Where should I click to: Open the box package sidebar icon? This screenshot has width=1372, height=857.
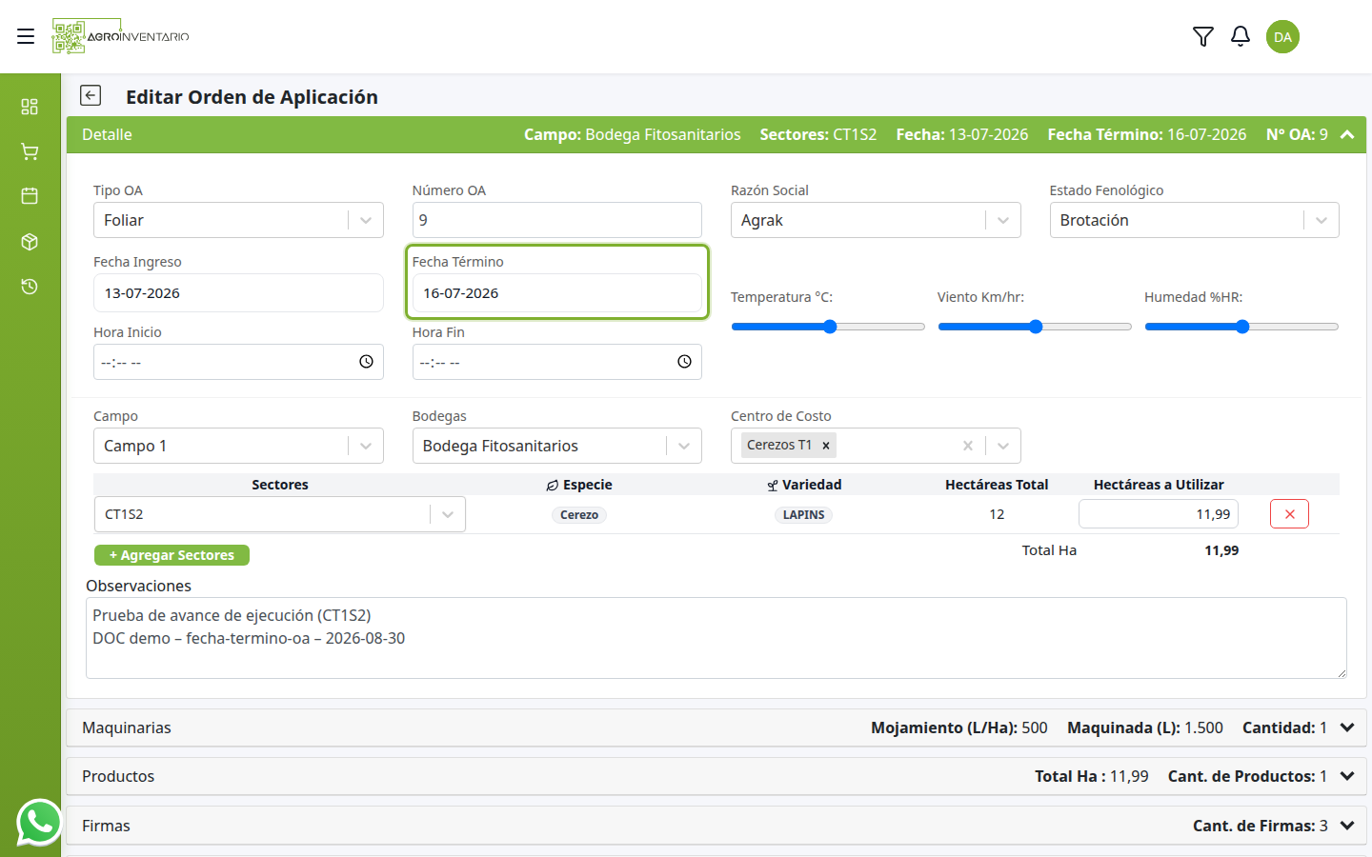pos(30,242)
